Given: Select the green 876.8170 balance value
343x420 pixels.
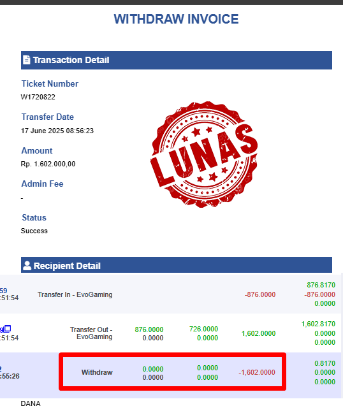Looking at the screenshot, I should (x=321, y=285).
